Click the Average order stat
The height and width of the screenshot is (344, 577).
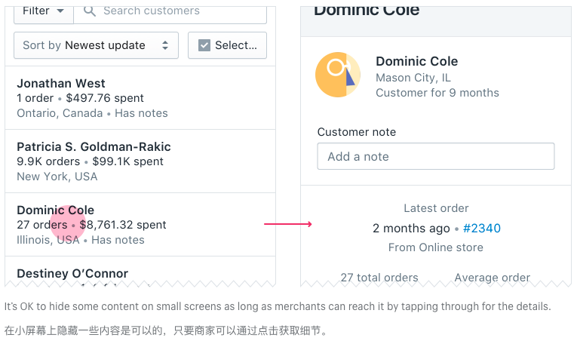[493, 278]
